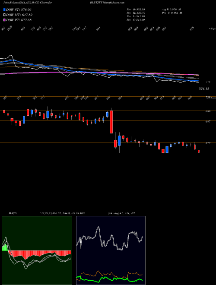Click the '(12,26,9) 566.02, 584.3, -18.28' MACD values
216x285 pixels.
coord(59,213)
